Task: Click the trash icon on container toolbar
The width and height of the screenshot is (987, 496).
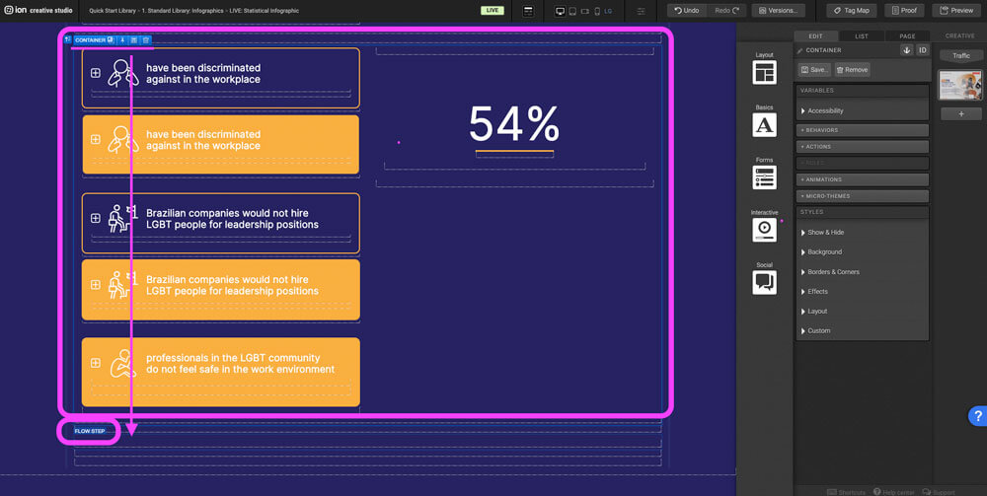Action: click(x=146, y=40)
